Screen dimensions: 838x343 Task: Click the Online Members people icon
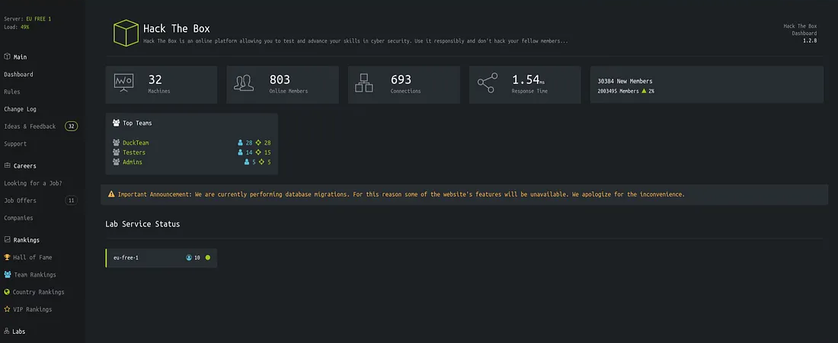coord(244,83)
